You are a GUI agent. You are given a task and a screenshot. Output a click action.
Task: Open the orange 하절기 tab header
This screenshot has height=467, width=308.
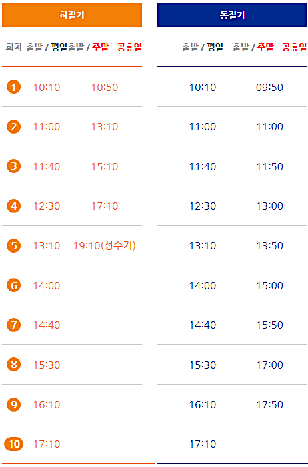coord(72,15)
